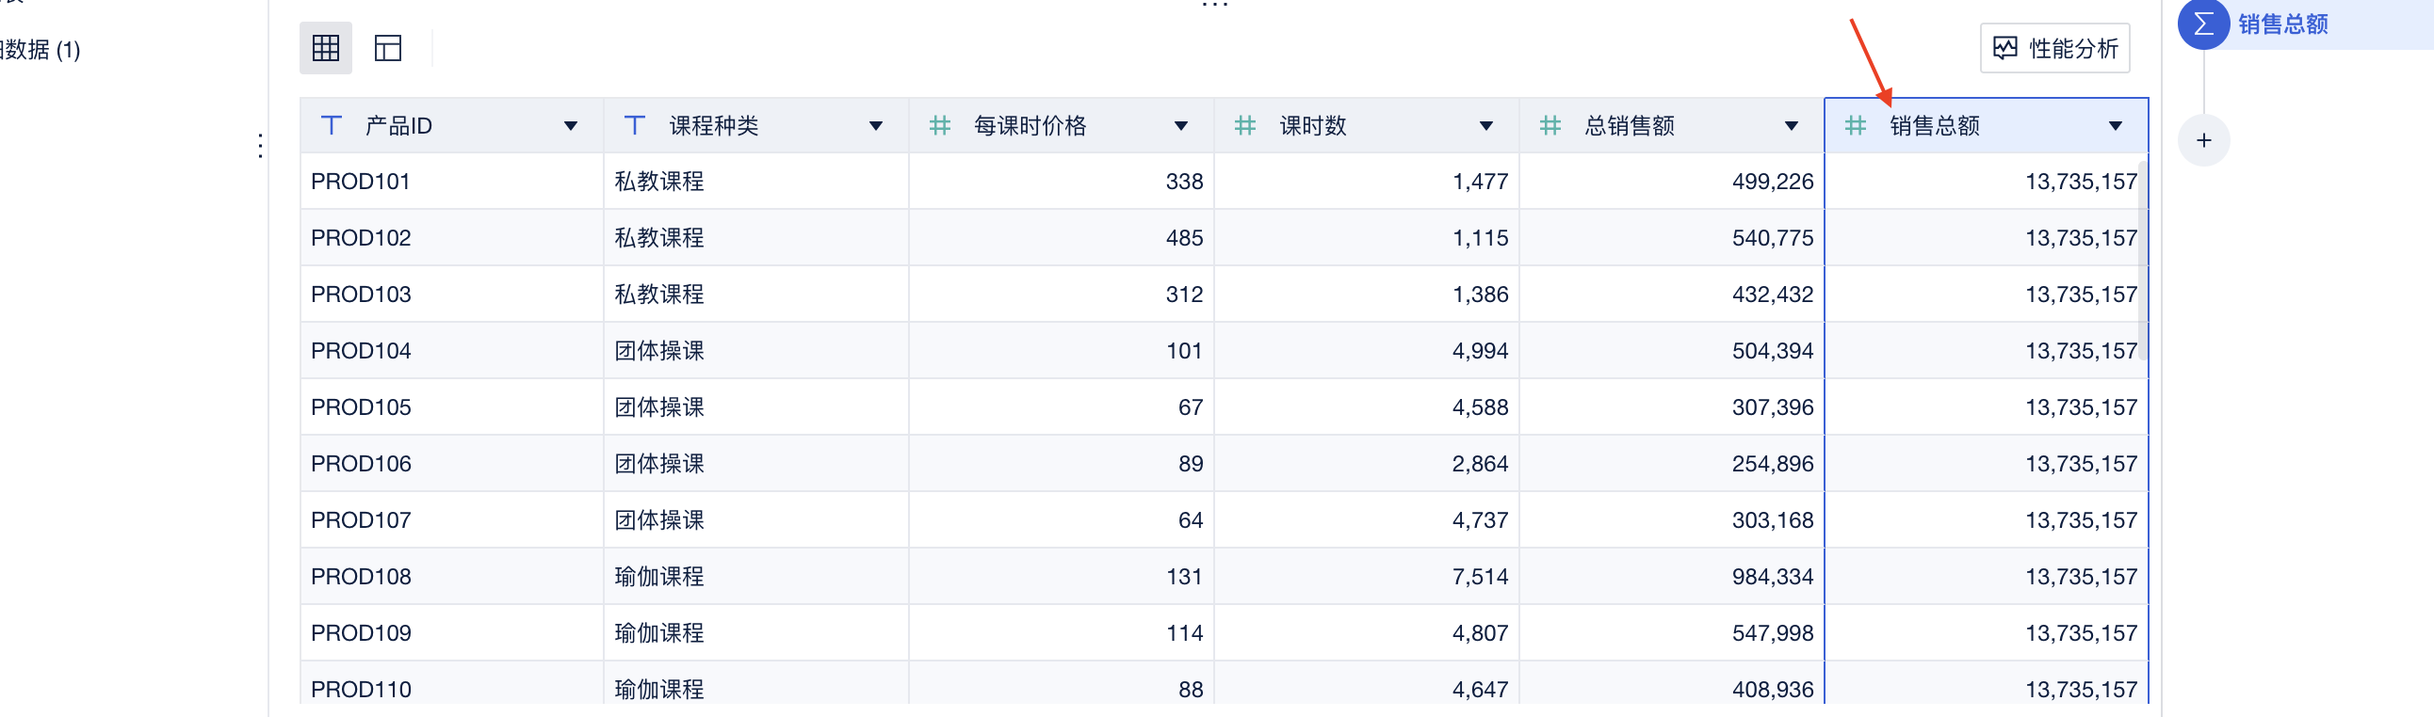Click 13,735,157 in PROD106 row
Image resolution: width=2434 pixels, height=717 pixels.
[2082, 464]
